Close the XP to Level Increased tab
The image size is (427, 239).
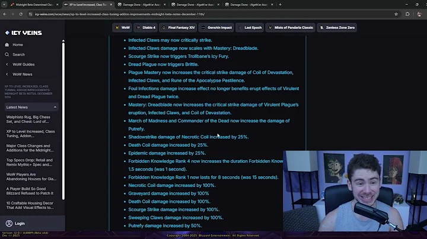click(x=111, y=5)
